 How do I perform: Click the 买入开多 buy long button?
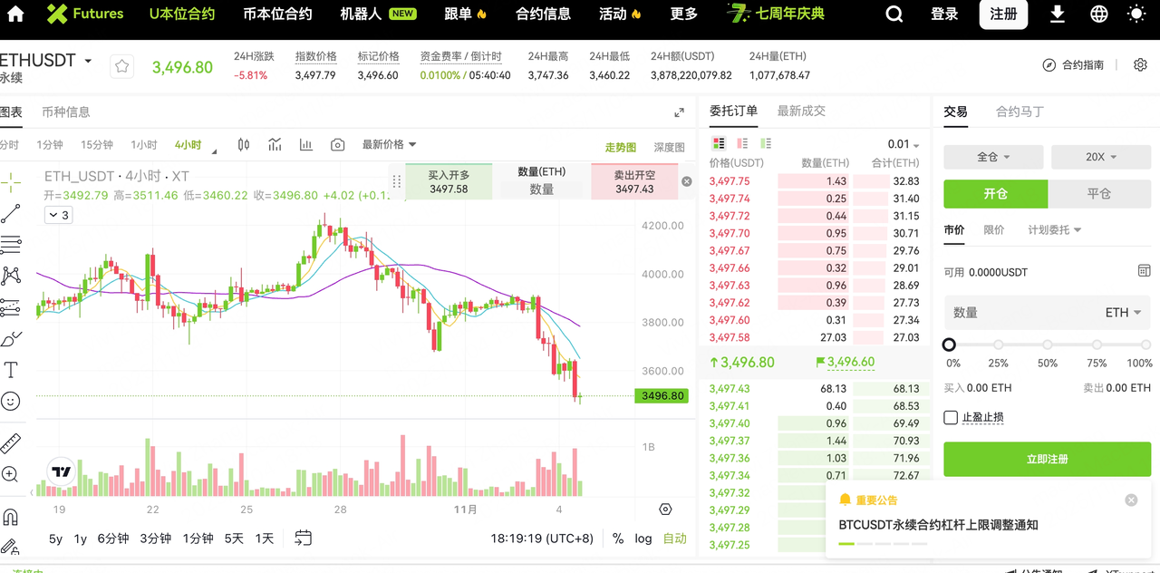coord(449,181)
